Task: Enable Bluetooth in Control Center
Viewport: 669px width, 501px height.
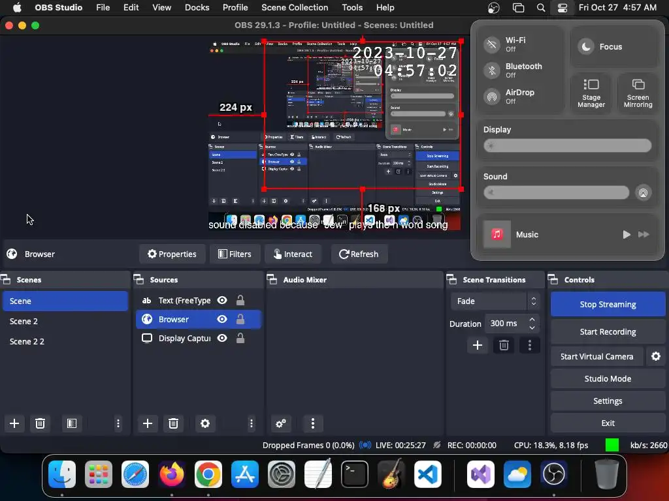Action: (x=492, y=70)
